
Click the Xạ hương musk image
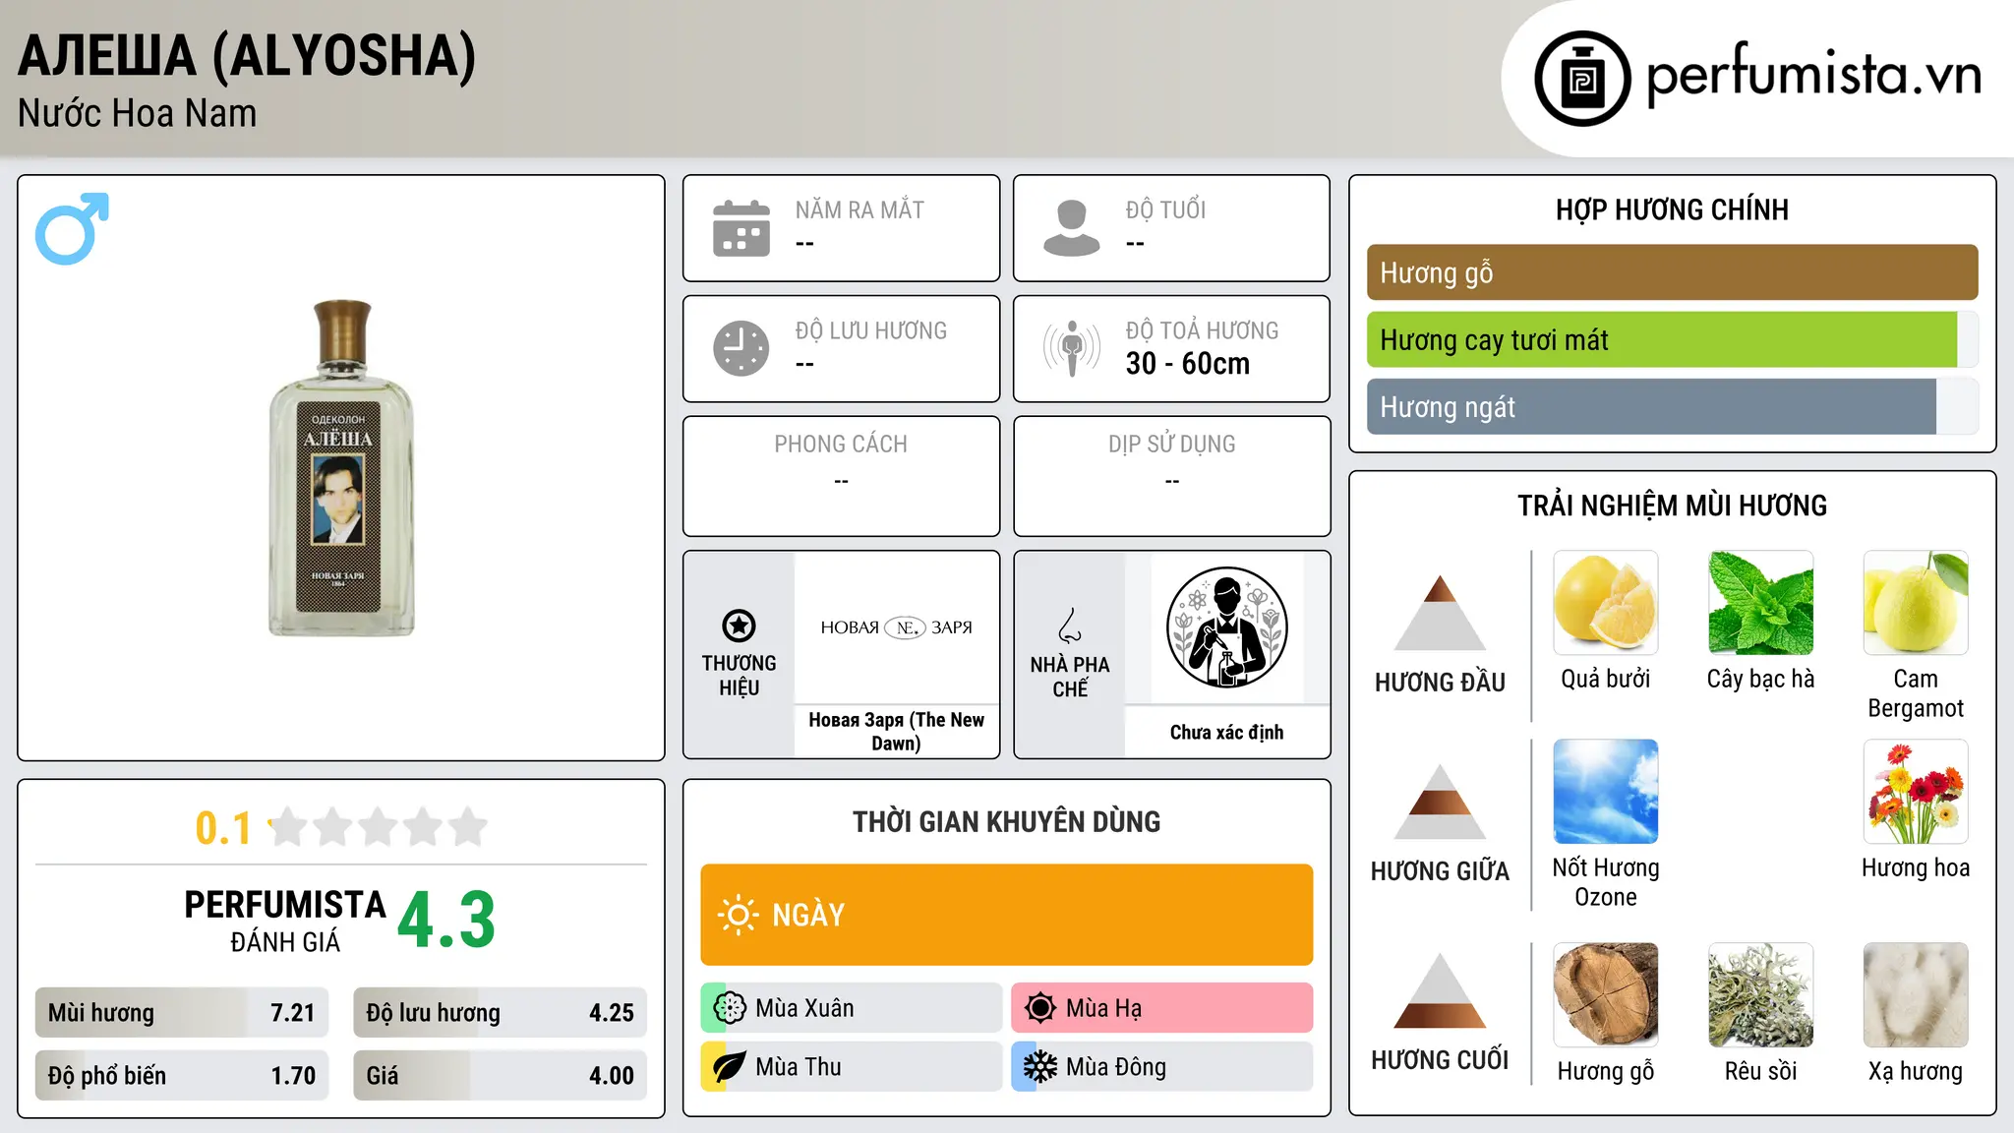pos(1916,995)
